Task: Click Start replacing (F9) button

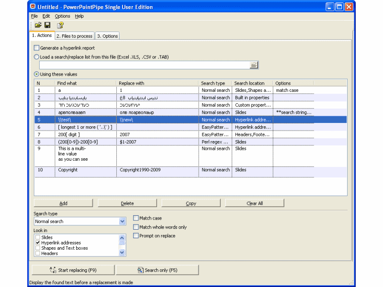Action: click(73, 270)
